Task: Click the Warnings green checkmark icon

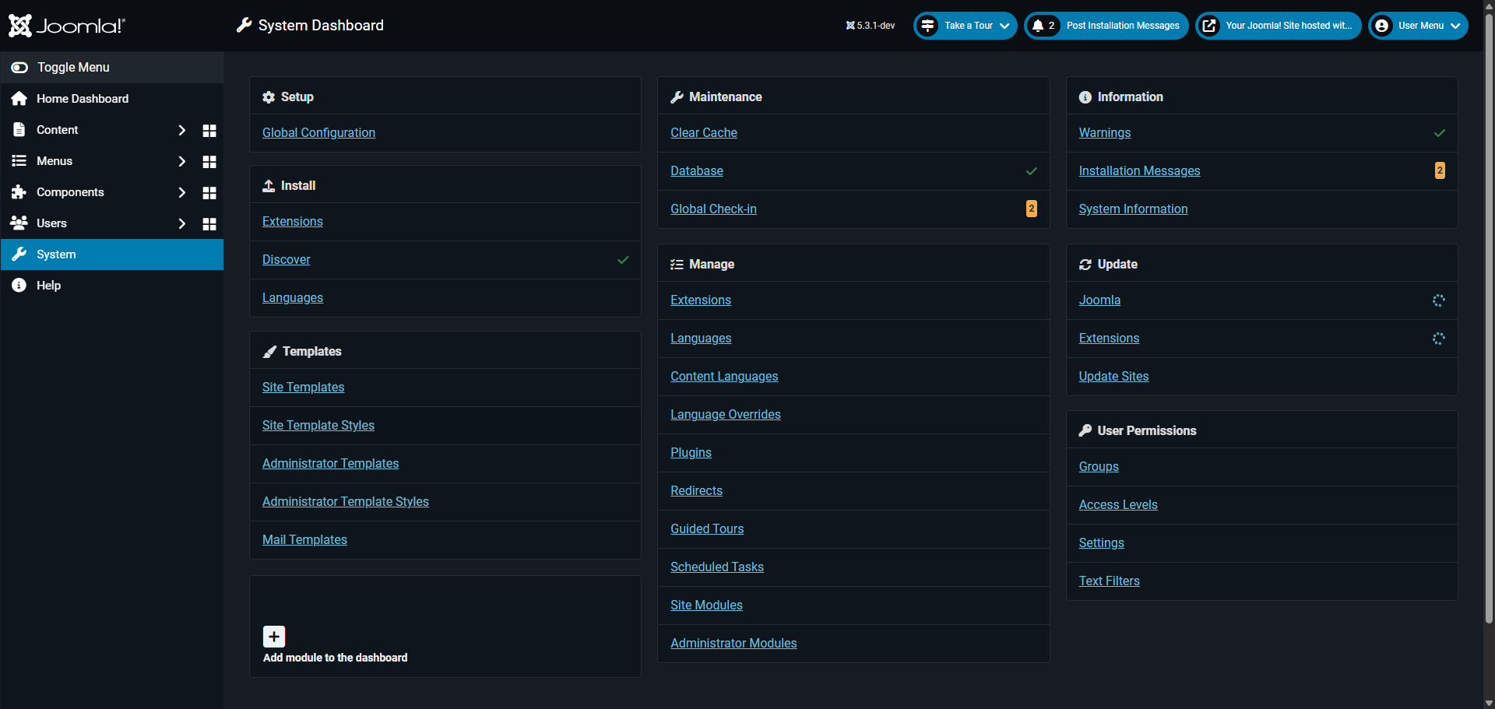Action: pyautogui.click(x=1440, y=133)
